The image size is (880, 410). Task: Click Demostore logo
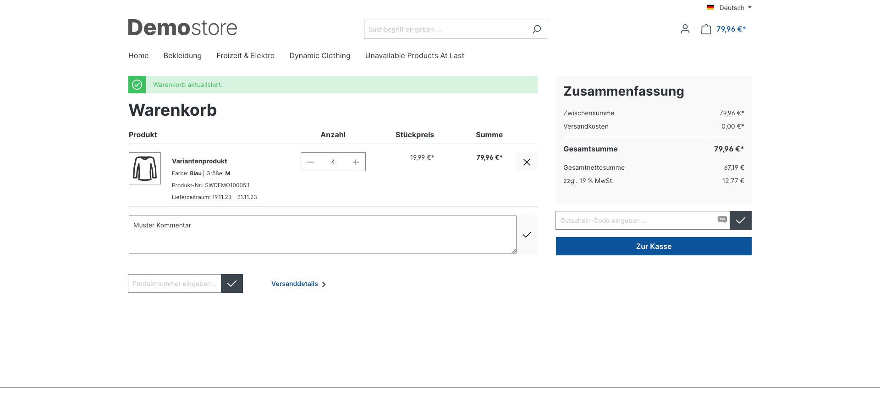click(x=182, y=27)
